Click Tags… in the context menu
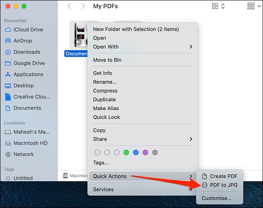 coord(101,163)
